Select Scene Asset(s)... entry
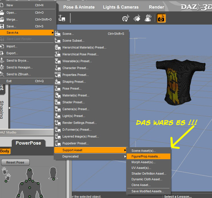212x198 pixels. click(148, 151)
